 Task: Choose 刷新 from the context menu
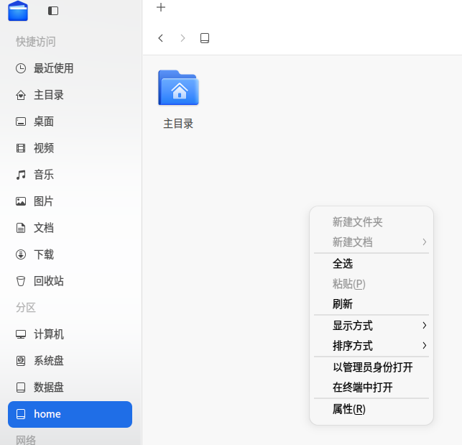(371, 304)
